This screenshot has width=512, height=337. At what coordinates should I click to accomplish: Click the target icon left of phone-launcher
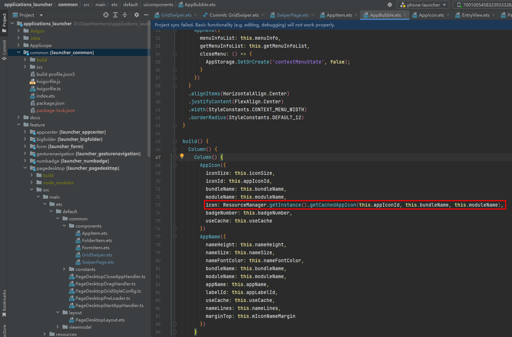(x=389, y=5)
